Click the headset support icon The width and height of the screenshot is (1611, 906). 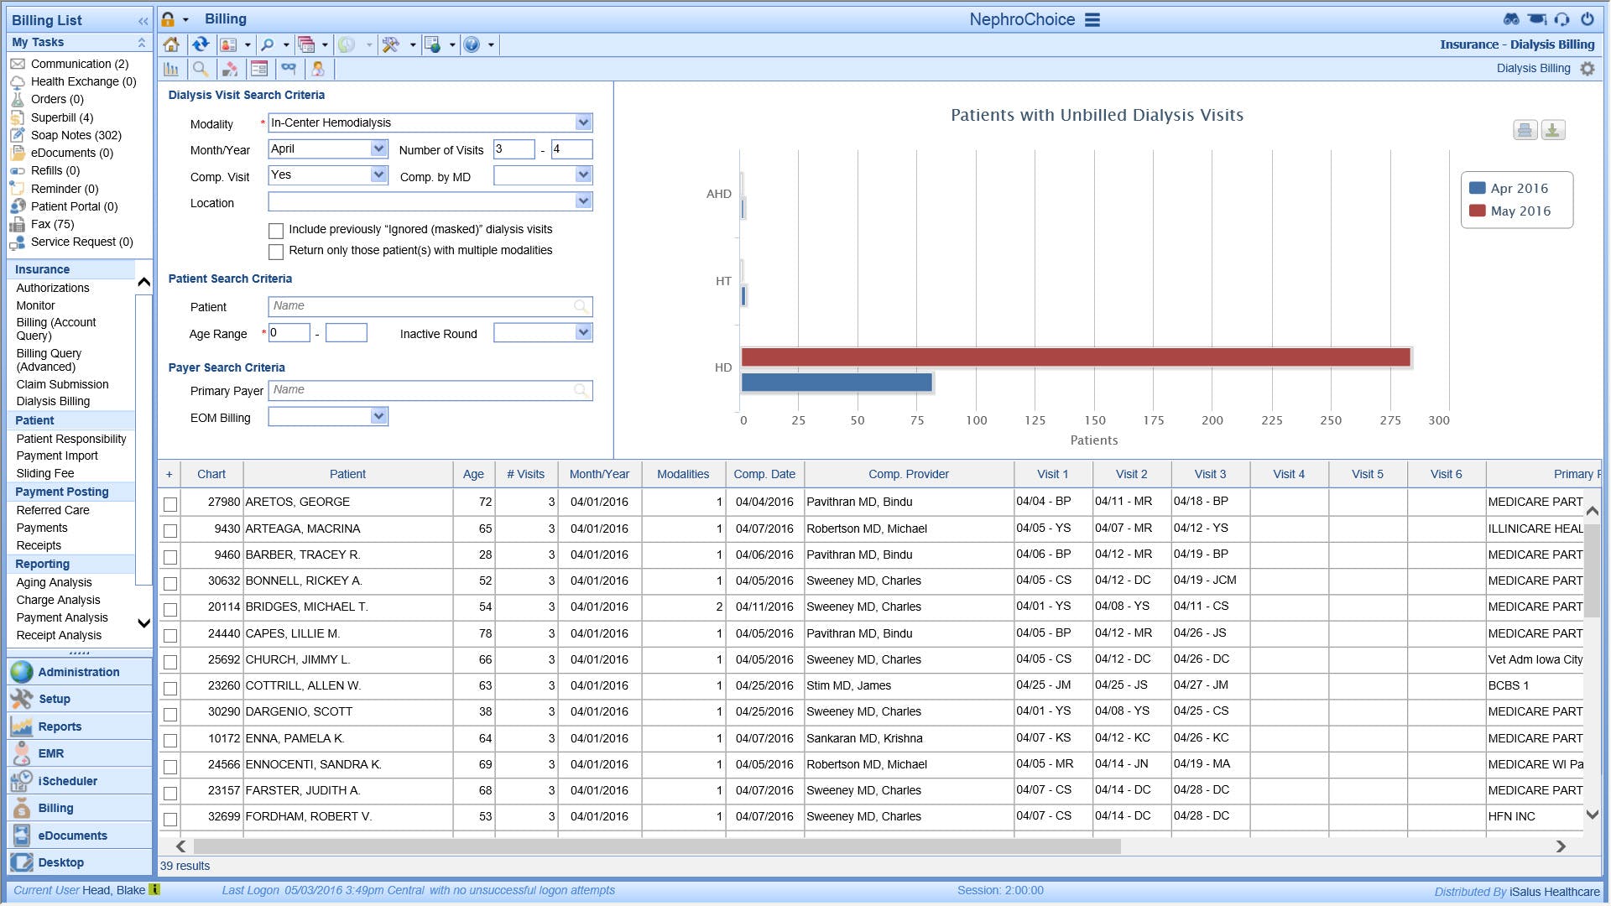pyautogui.click(x=1561, y=19)
